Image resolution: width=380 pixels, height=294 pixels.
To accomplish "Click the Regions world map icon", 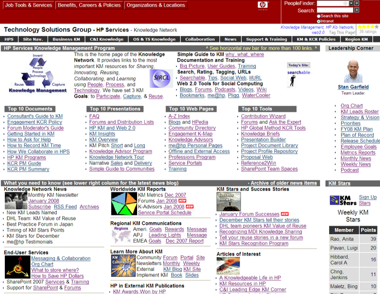I will (x=121, y=235).
